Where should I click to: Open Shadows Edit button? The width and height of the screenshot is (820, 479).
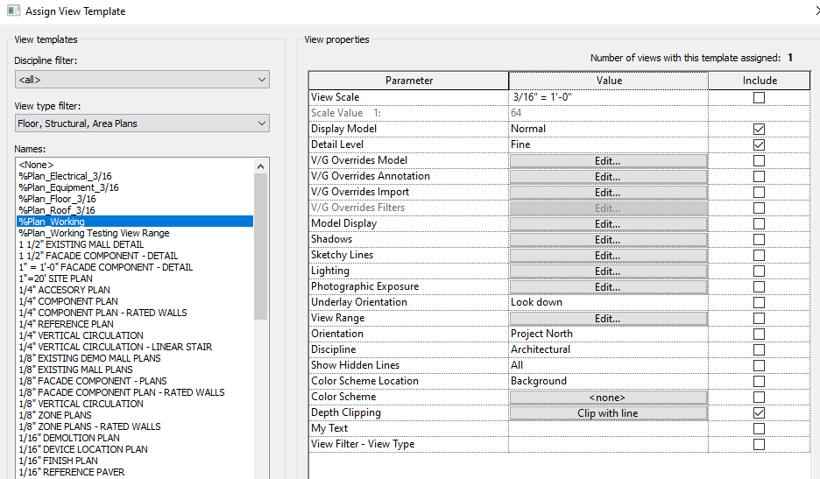tap(608, 240)
